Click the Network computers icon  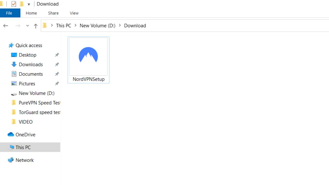(11, 160)
